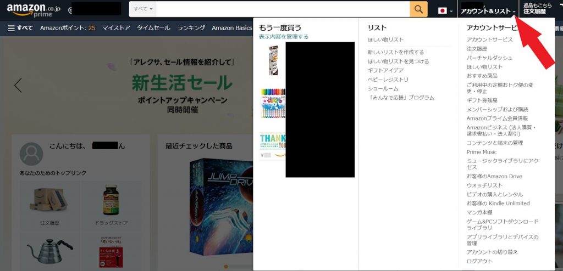
Task: Open マイストア in the navigation bar
Action: coord(116,28)
